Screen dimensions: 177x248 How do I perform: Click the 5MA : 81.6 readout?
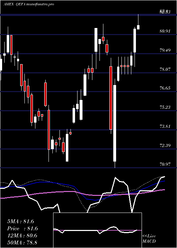[21, 221]
